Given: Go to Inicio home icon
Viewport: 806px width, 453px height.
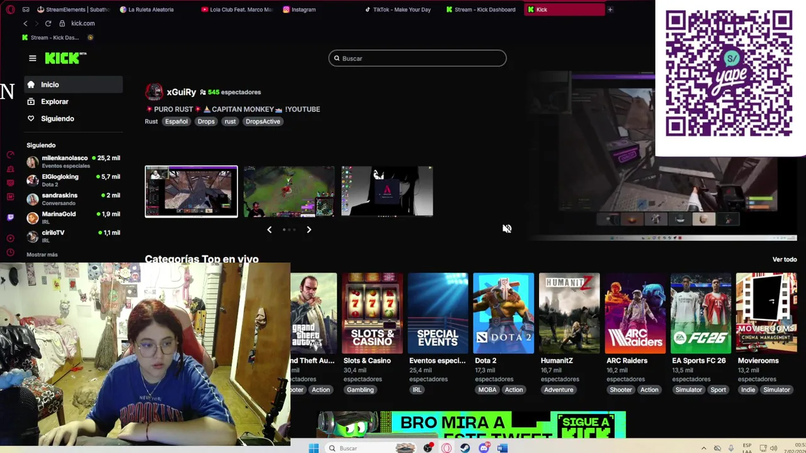Looking at the screenshot, I should pyautogui.click(x=31, y=84).
